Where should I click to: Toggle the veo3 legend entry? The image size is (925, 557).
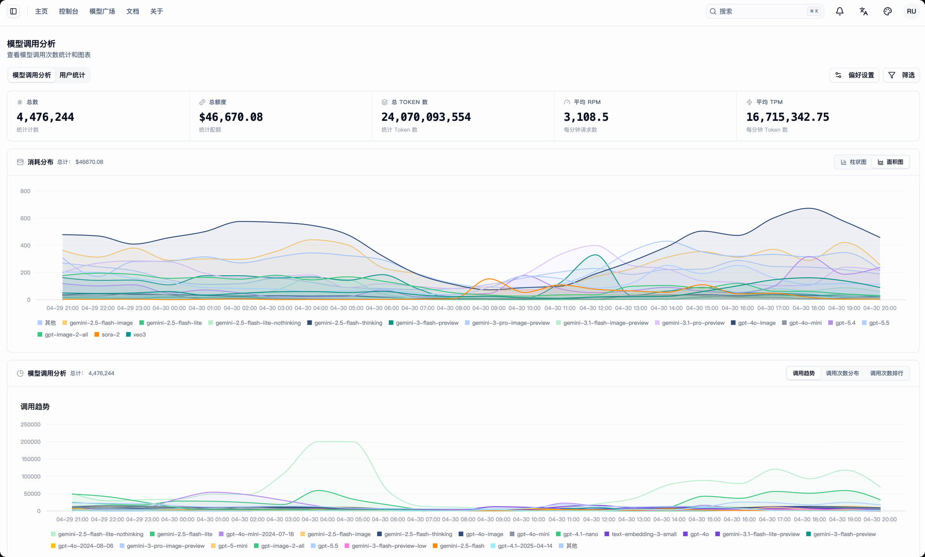point(136,335)
